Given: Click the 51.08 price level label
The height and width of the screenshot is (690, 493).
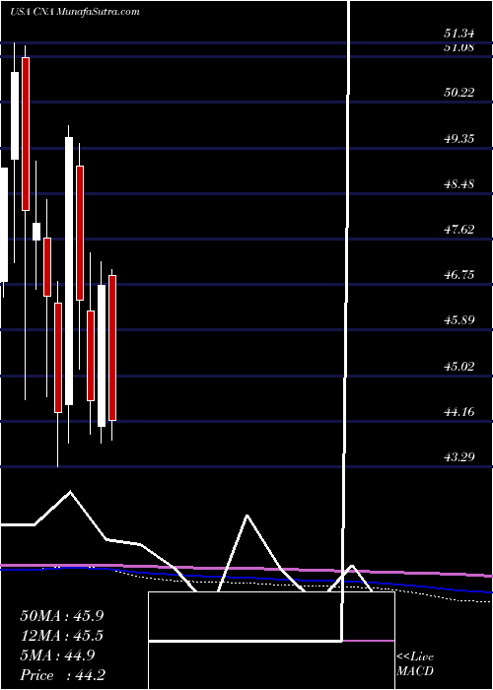Looking at the screenshot, I should pos(459,47).
